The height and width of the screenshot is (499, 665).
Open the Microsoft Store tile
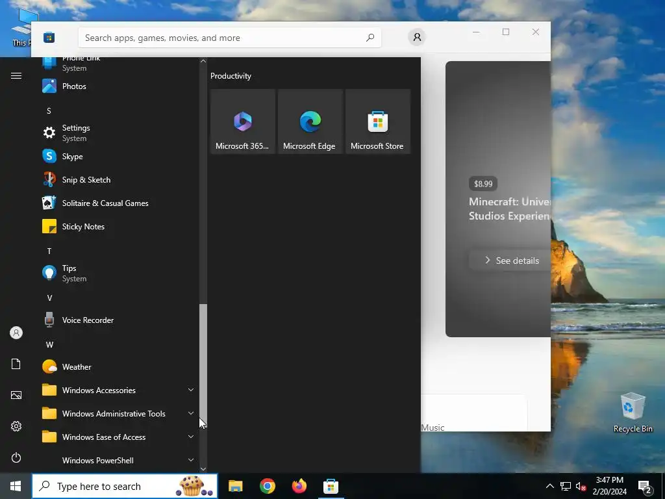coord(378,122)
